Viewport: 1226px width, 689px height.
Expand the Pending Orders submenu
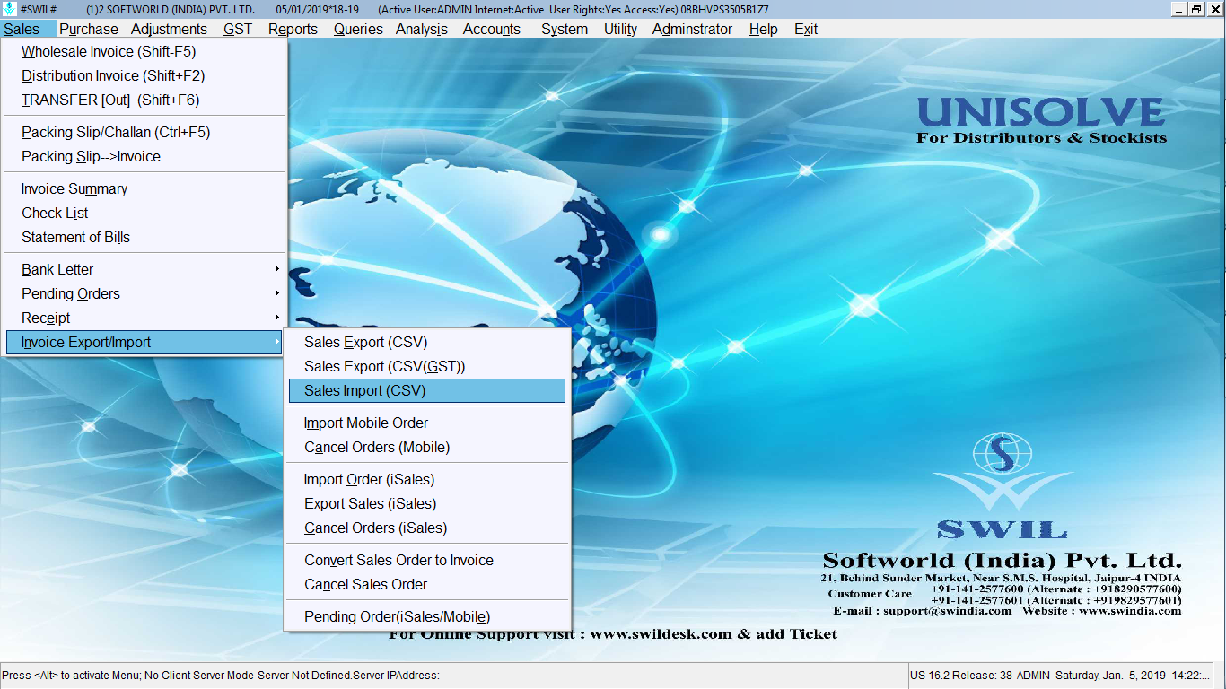click(x=144, y=294)
